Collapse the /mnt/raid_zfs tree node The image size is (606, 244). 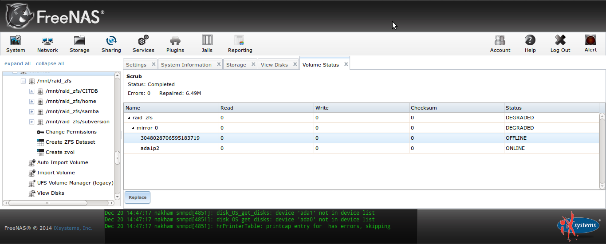point(23,81)
